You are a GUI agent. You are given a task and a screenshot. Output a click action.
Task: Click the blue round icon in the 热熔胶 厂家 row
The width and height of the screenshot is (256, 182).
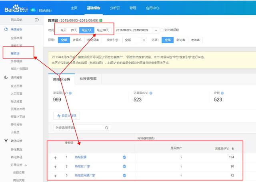click(124, 166)
